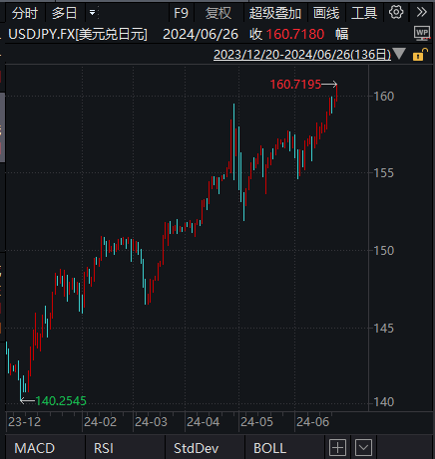Click the 160 price axis label
Screen dimensions: 435x459
pyautogui.click(x=384, y=97)
